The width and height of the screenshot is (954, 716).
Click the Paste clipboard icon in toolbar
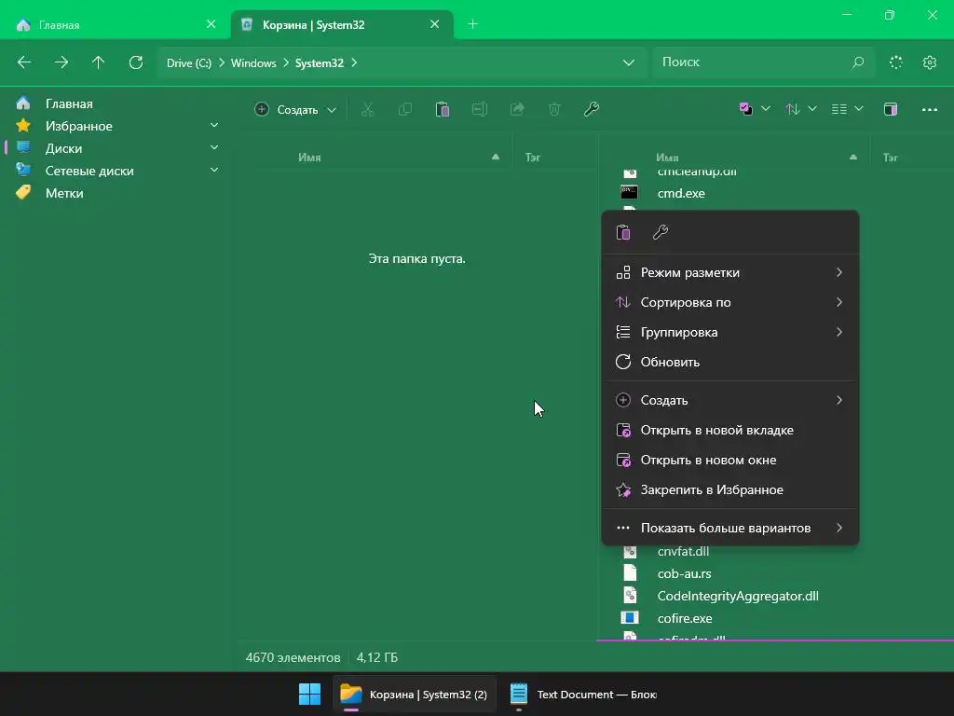pos(443,110)
